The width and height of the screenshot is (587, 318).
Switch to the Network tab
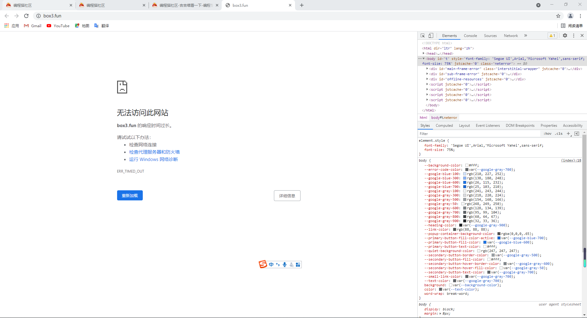pos(511,36)
